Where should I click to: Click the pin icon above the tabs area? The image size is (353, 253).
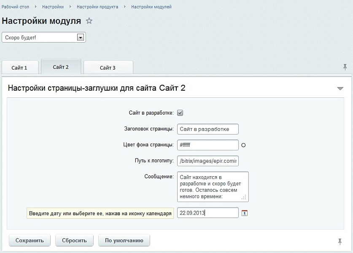click(x=345, y=67)
